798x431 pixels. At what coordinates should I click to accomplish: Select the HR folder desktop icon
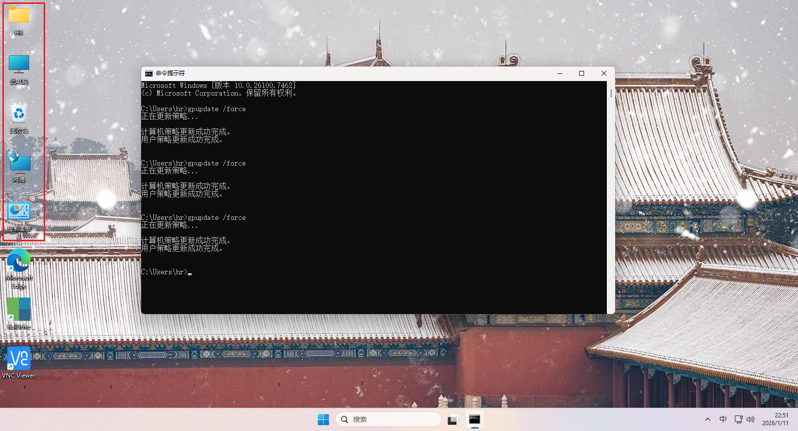[19, 21]
